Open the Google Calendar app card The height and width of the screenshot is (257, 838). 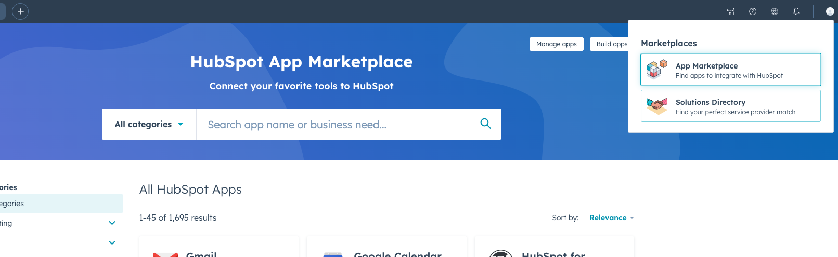point(386,247)
